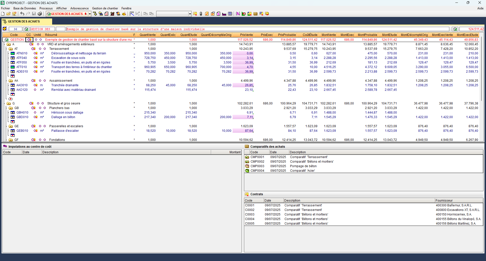Click the Undo arrow in the toolbar
This screenshot has width=486, height=261.
tap(22, 14)
